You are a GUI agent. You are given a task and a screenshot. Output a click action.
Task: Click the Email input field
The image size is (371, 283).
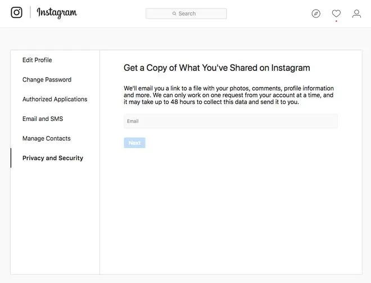point(230,121)
